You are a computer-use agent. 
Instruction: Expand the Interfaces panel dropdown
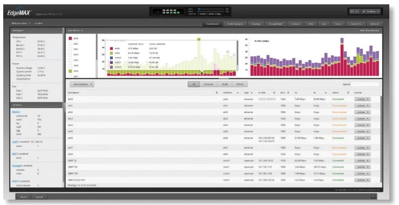pyautogui.click(x=75, y=31)
